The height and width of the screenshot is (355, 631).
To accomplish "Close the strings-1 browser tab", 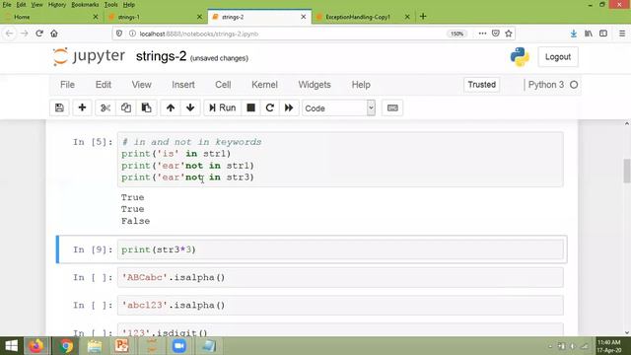I will click(x=199, y=17).
